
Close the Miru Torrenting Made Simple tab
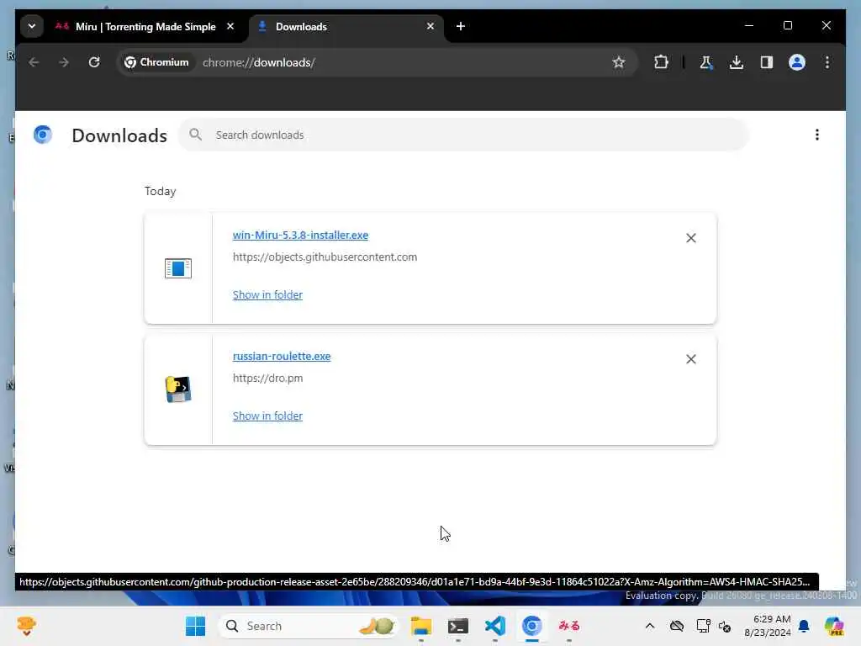(x=230, y=26)
